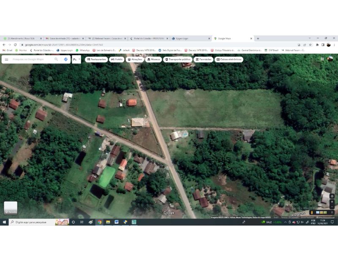This screenshot has height=261, width=338.
Task: Open the Chrome extensions puzzle icon
Action: click(317, 45)
